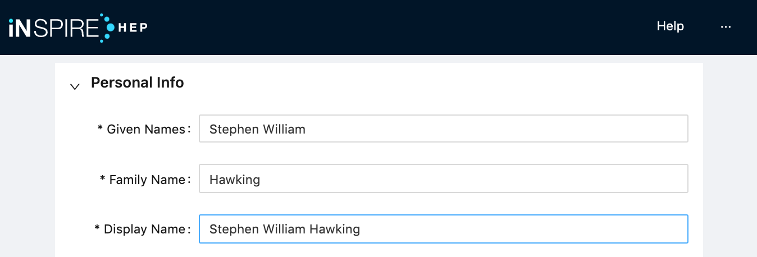Open the three-dot more options menu

coord(726,26)
